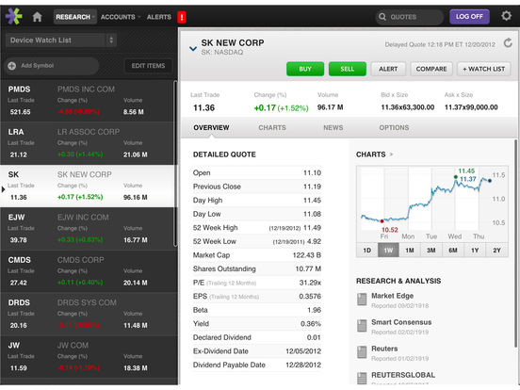Viewport: 520px width, 390px height.
Task: Switch to the Charts tab
Action: pos(272,128)
